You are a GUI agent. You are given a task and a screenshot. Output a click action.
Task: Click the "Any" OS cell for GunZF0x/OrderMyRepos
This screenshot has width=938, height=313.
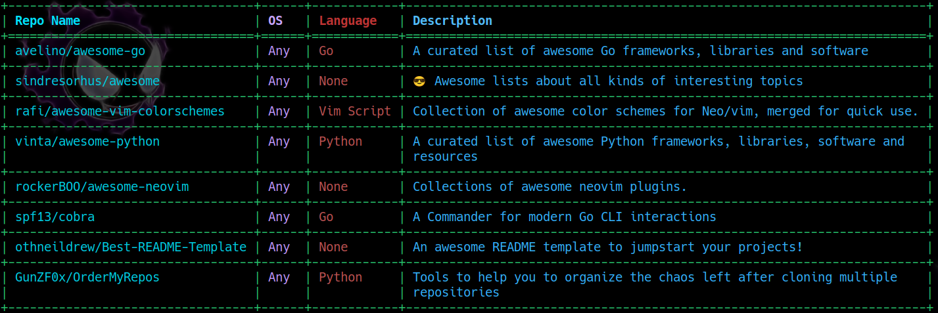coord(279,277)
